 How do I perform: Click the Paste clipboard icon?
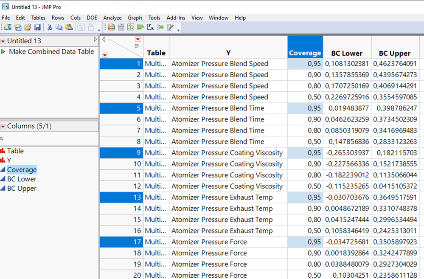pos(69,27)
